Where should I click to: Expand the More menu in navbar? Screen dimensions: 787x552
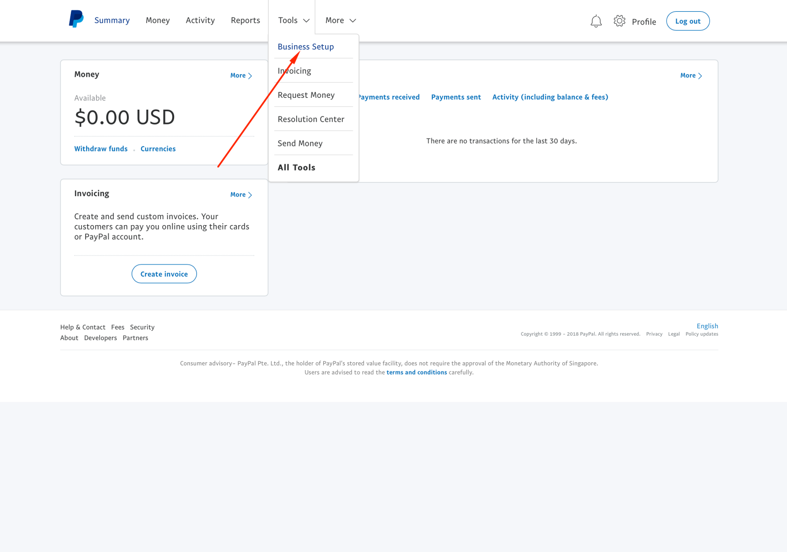(x=340, y=20)
